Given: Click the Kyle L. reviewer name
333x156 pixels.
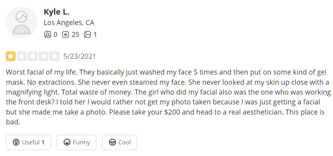Looking at the screenshot, I should coord(56,12).
